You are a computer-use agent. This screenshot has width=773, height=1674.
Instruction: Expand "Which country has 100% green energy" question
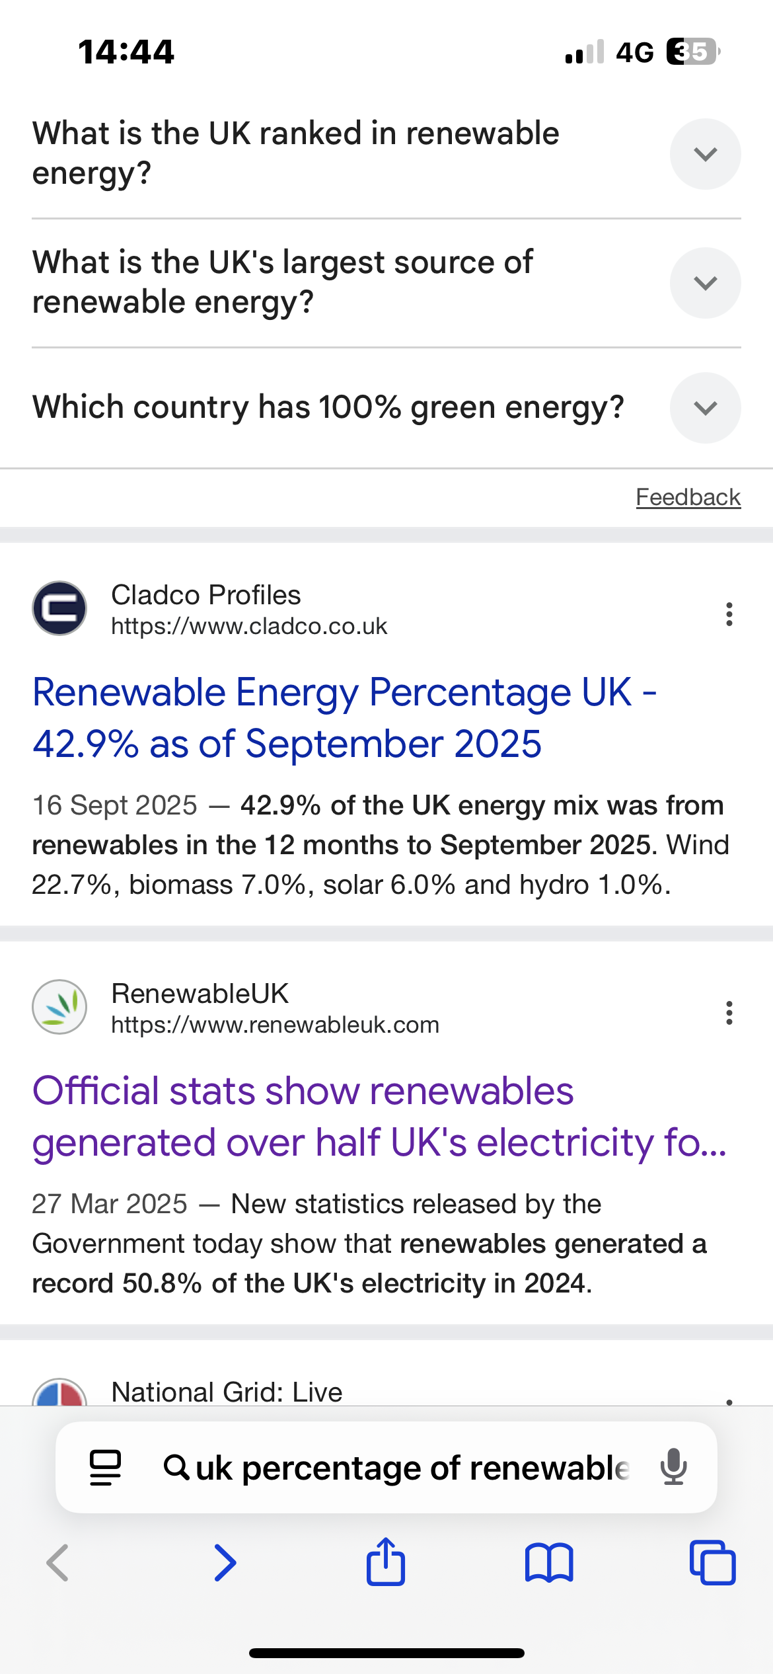[x=705, y=408]
